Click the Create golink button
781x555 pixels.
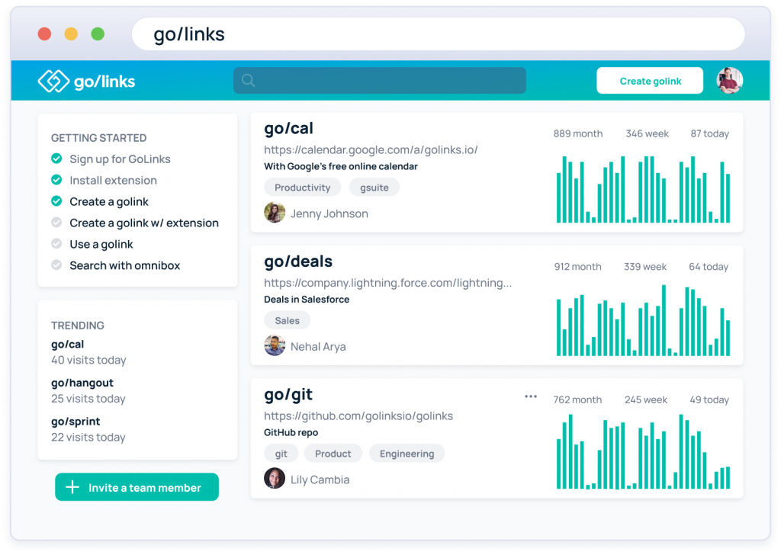(x=650, y=81)
